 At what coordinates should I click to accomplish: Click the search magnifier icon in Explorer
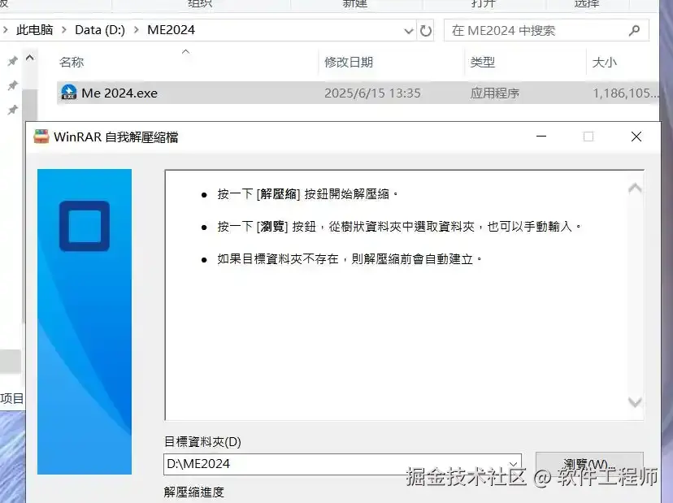point(634,30)
